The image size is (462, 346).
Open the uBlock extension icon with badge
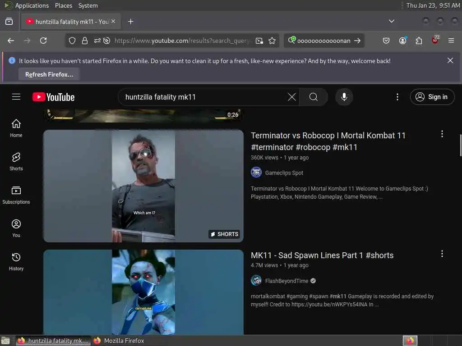click(x=435, y=40)
